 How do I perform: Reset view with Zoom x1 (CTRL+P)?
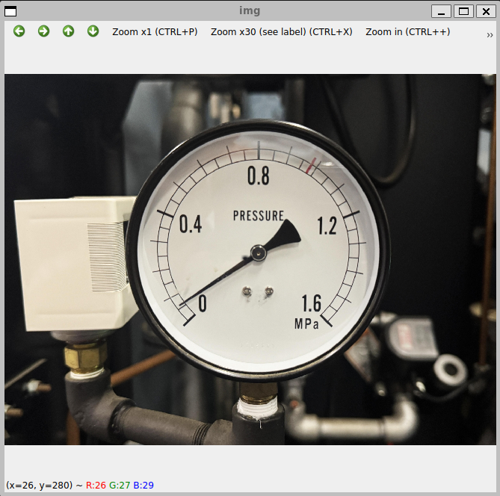click(155, 32)
